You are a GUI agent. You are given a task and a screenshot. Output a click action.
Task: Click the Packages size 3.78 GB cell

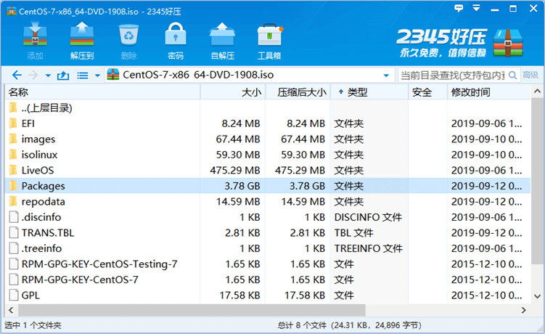(x=242, y=186)
